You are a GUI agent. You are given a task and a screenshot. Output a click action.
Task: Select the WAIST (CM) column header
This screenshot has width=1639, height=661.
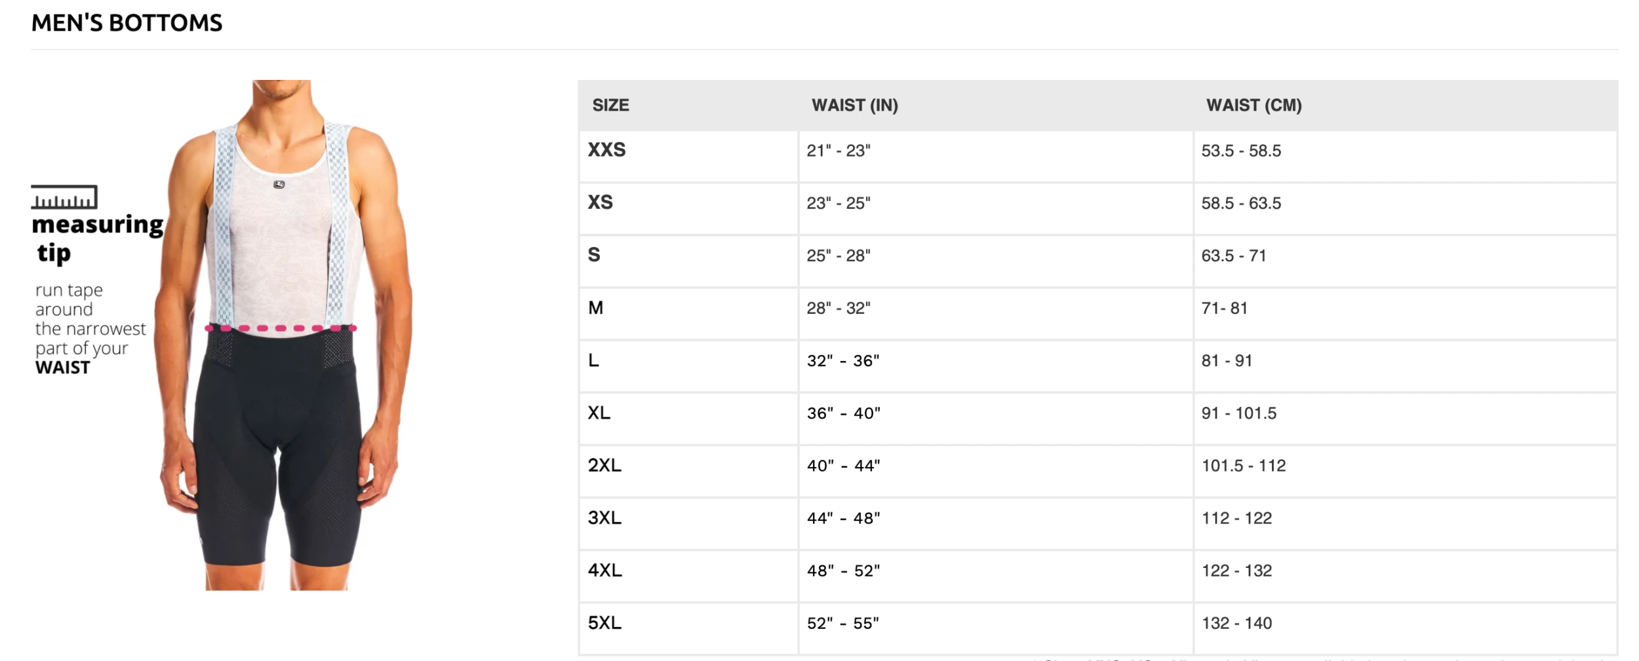coord(1254,105)
